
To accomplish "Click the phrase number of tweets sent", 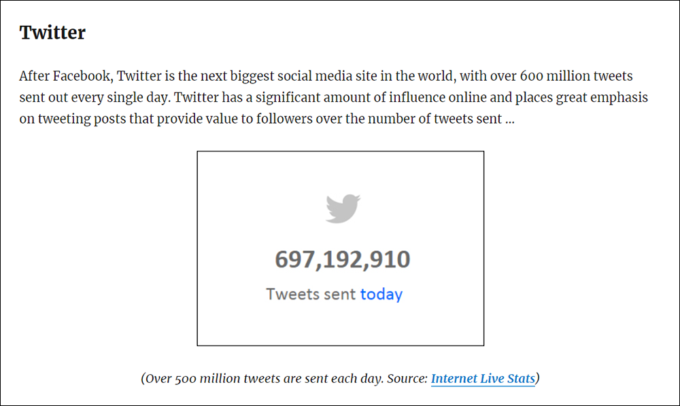I will pos(435,119).
